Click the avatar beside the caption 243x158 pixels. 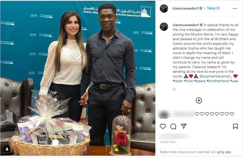[x=164, y=27]
